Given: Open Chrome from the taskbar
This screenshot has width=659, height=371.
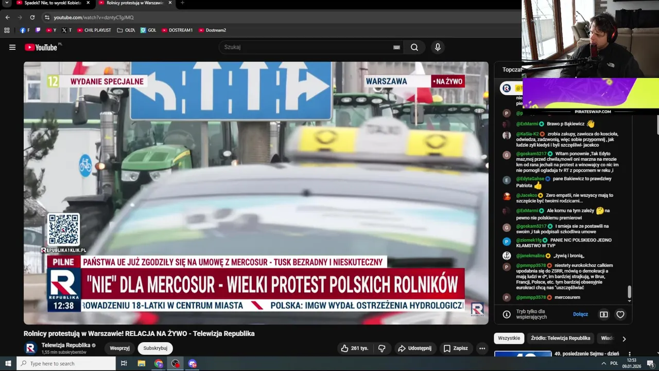Looking at the screenshot, I should point(159,364).
